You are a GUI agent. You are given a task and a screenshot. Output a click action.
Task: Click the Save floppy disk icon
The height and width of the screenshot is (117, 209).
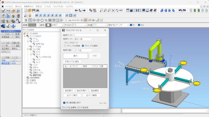[34, 11]
